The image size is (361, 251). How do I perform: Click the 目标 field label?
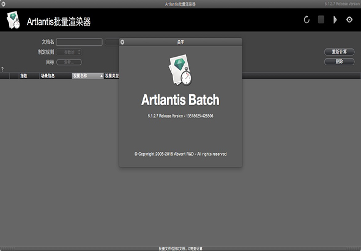coord(50,62)
